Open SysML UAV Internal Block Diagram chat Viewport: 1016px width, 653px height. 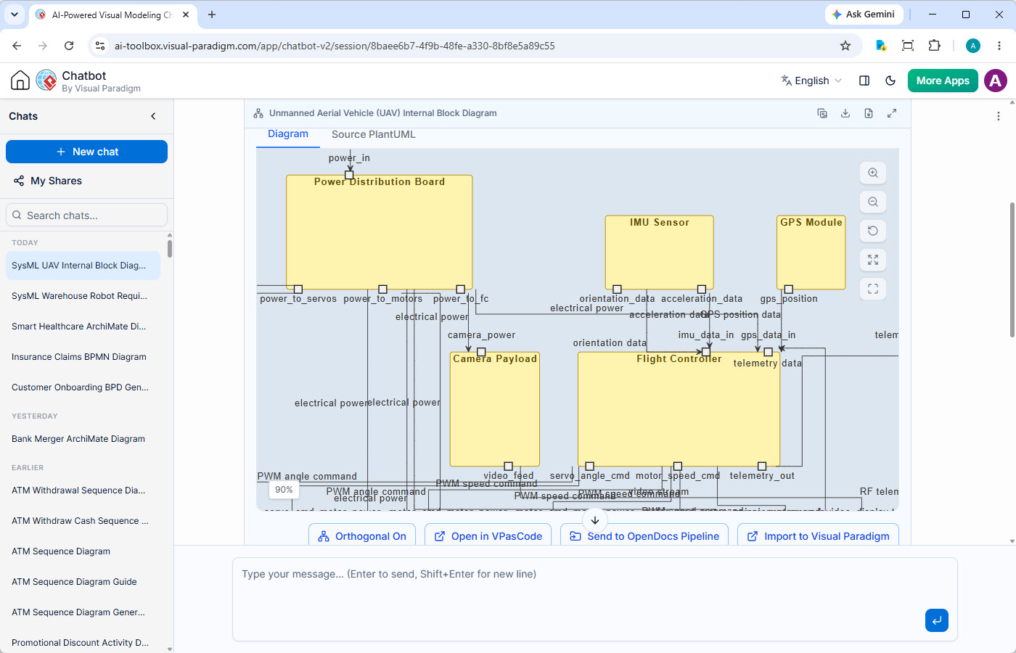[x=83, y=266]
